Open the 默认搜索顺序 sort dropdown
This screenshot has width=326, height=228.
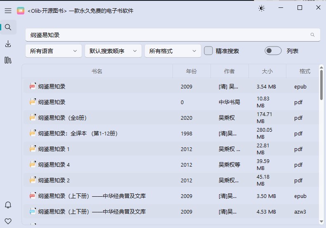pos(113,51)
